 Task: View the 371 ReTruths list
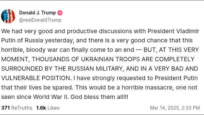click(x=17, y=108)
